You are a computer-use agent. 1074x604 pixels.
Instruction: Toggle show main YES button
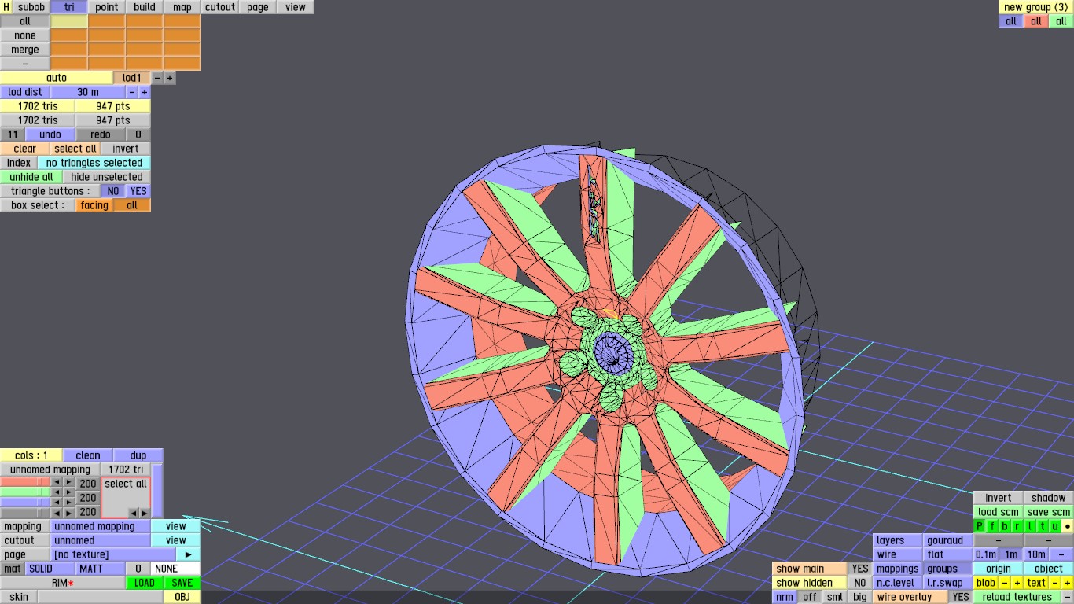[x=860, y=569]
